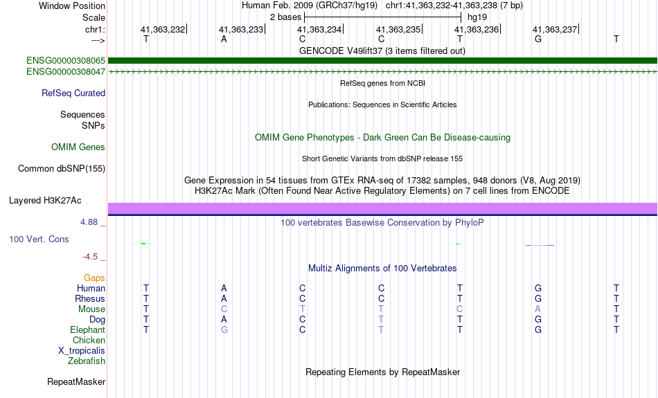Click 100 vertebrates Basewise Conservation title
Image resolution: width=658 pixels, height=398 pixels.
coord(382,223)
